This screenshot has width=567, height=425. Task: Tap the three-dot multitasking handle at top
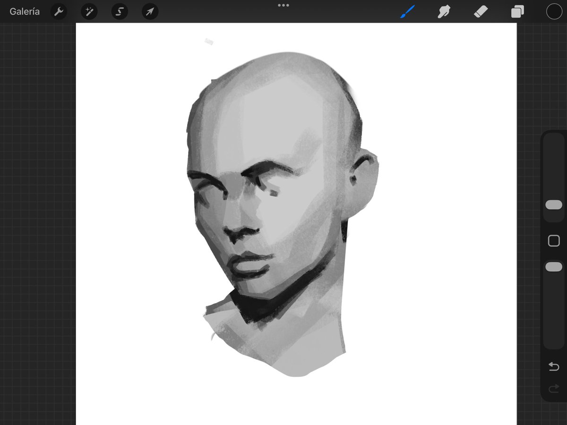point(283,5)
